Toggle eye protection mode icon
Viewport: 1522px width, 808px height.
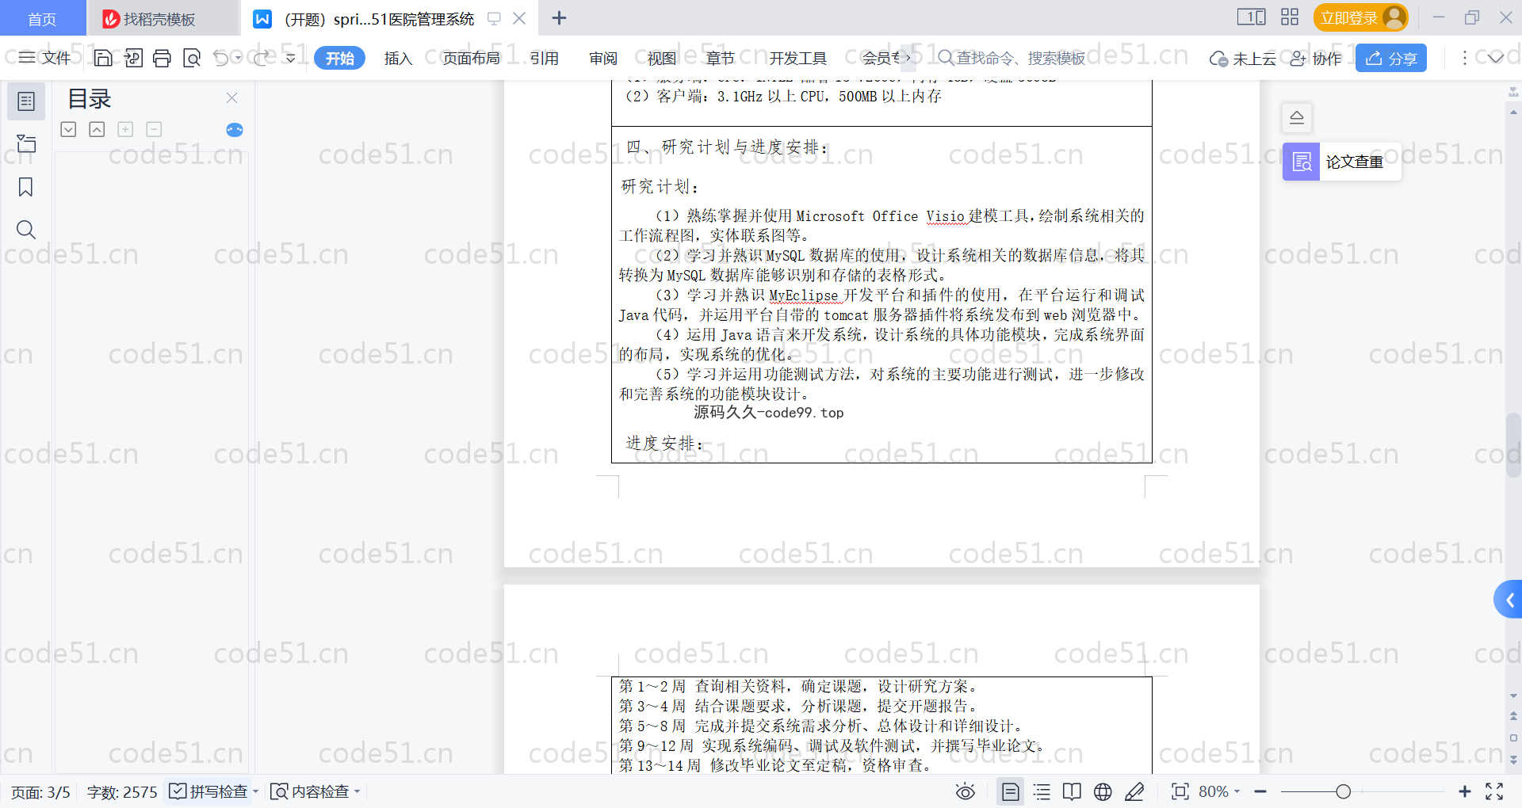click(965, 791)
